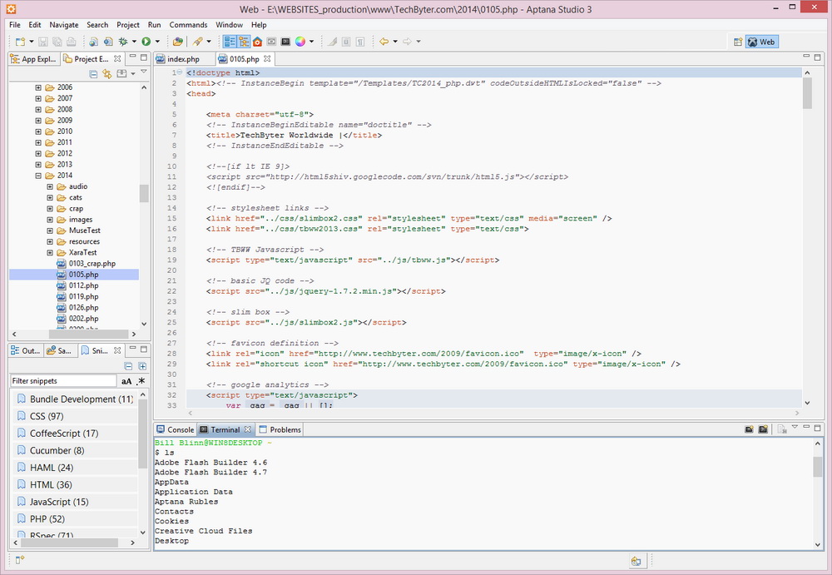This screenshot has height=575, width=832.
Task: Click line 7 title tag in editor
Action: coord(294,136)
